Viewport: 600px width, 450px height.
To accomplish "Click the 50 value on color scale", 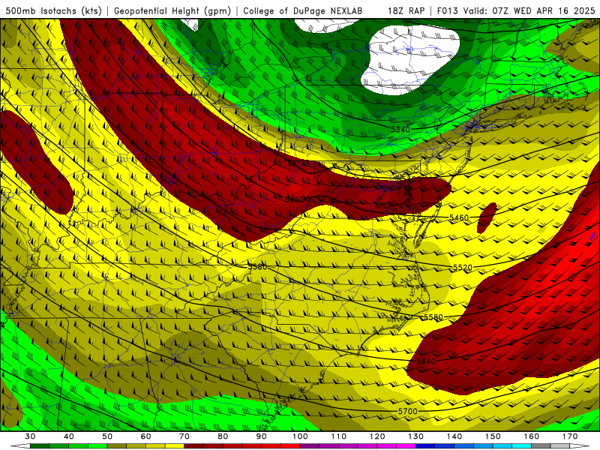I will (x=107, y=436).
